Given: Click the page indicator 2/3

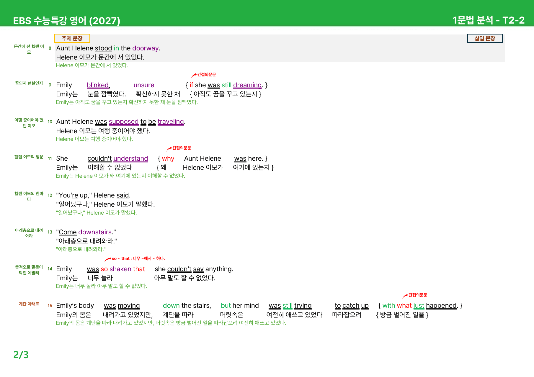Looking at the screenshot, I should coord(21,355).
